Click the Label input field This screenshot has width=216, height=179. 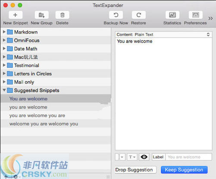click(189, 157)
